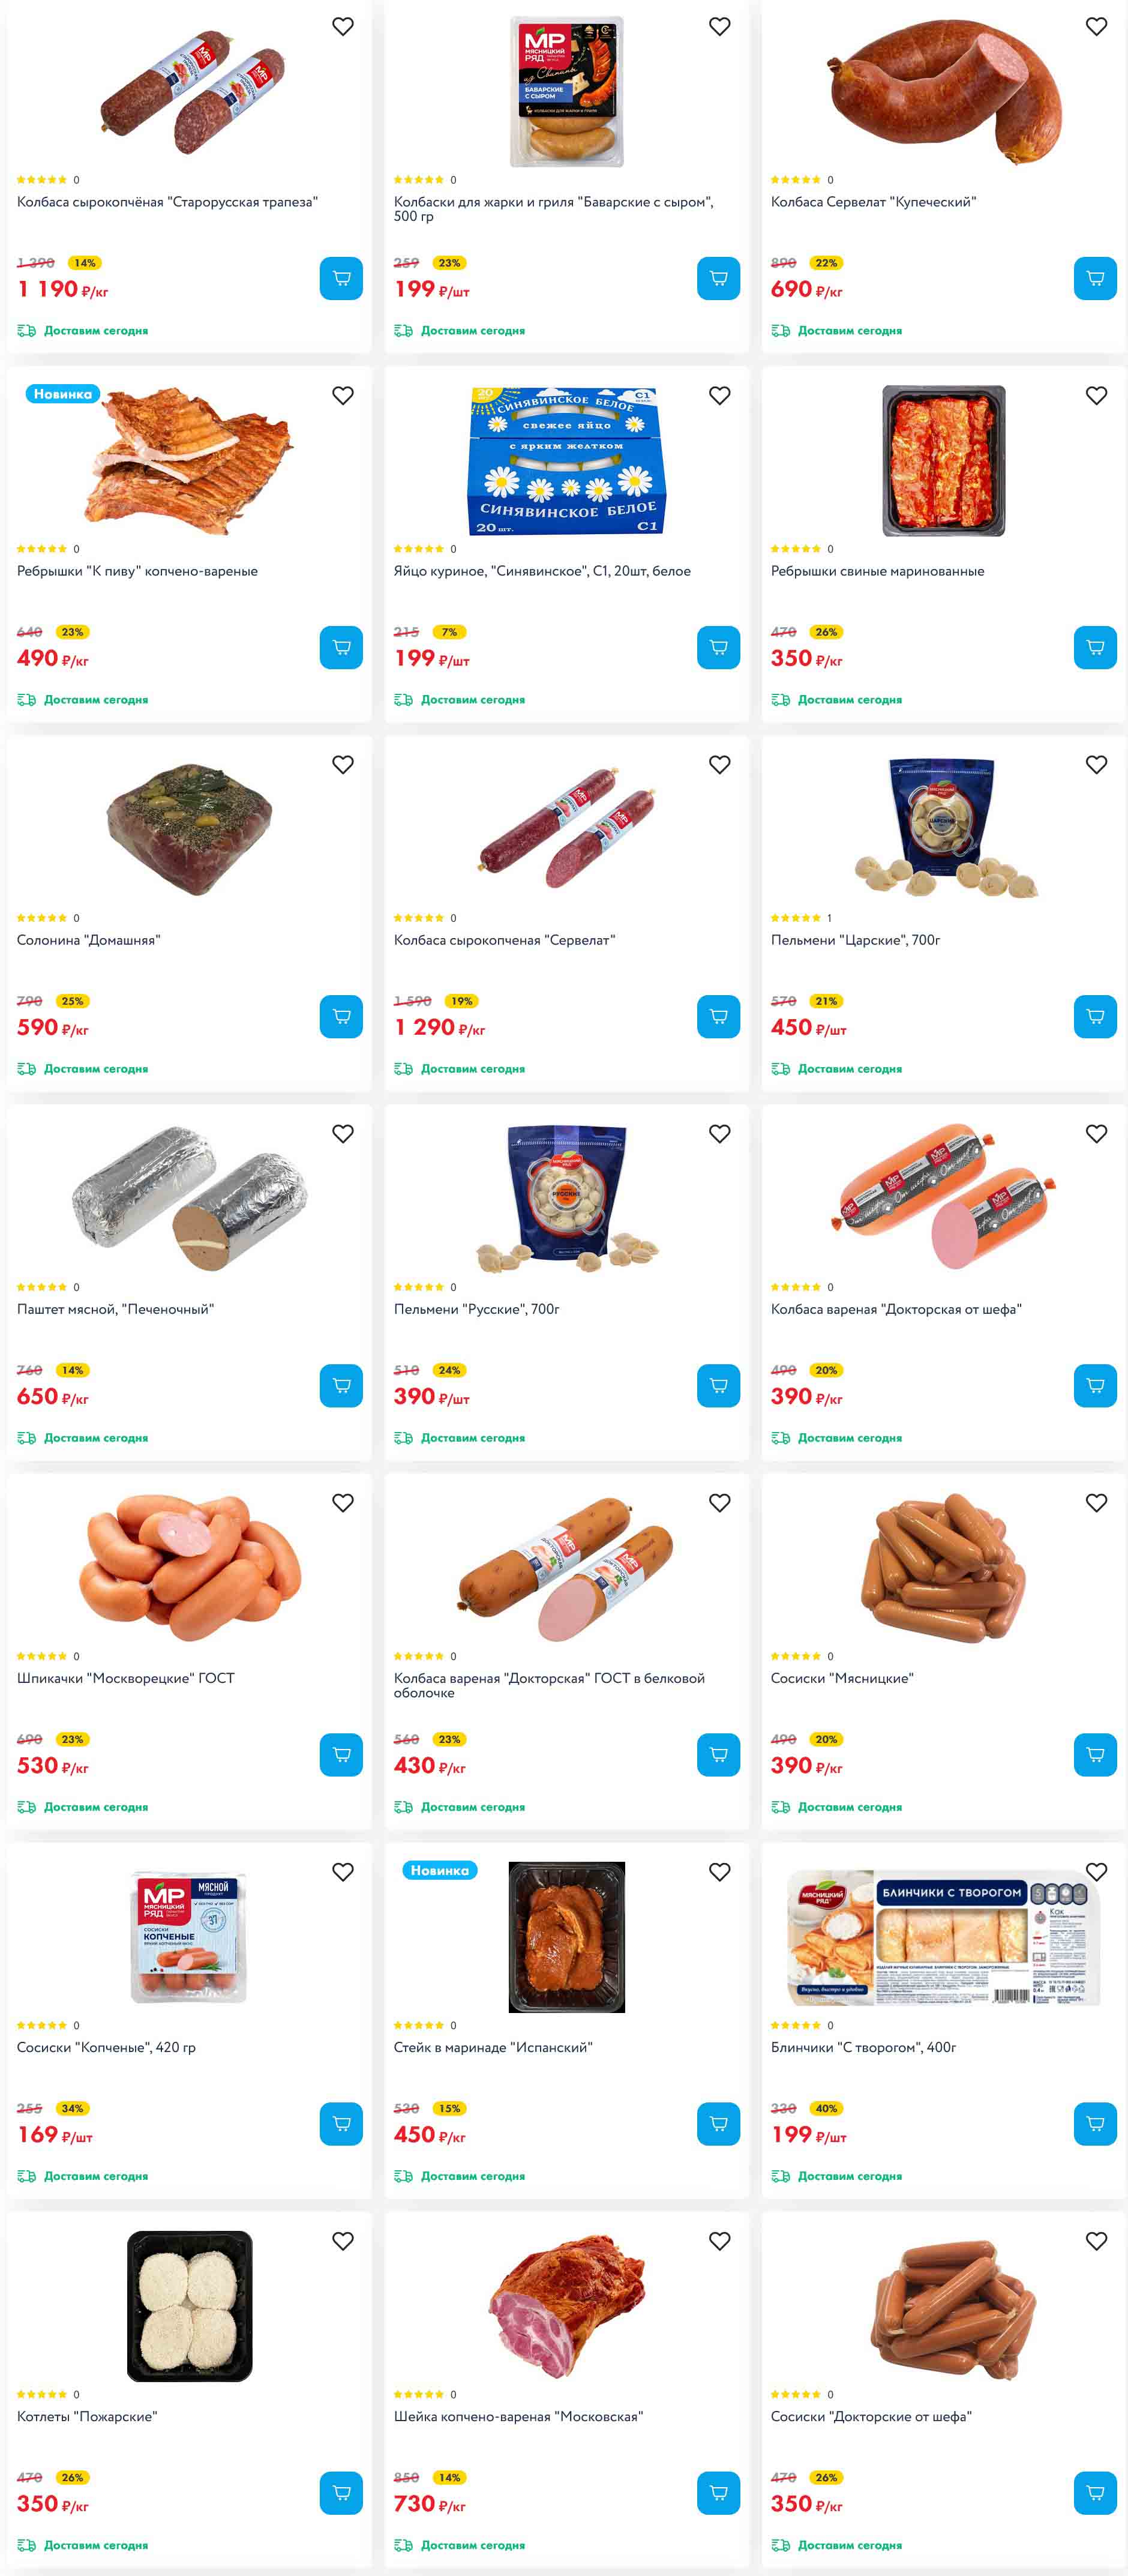The image size is (1128, 2576).
Task: Add Баварские с сыром sausages to cart
Action: tap(718, 278)
